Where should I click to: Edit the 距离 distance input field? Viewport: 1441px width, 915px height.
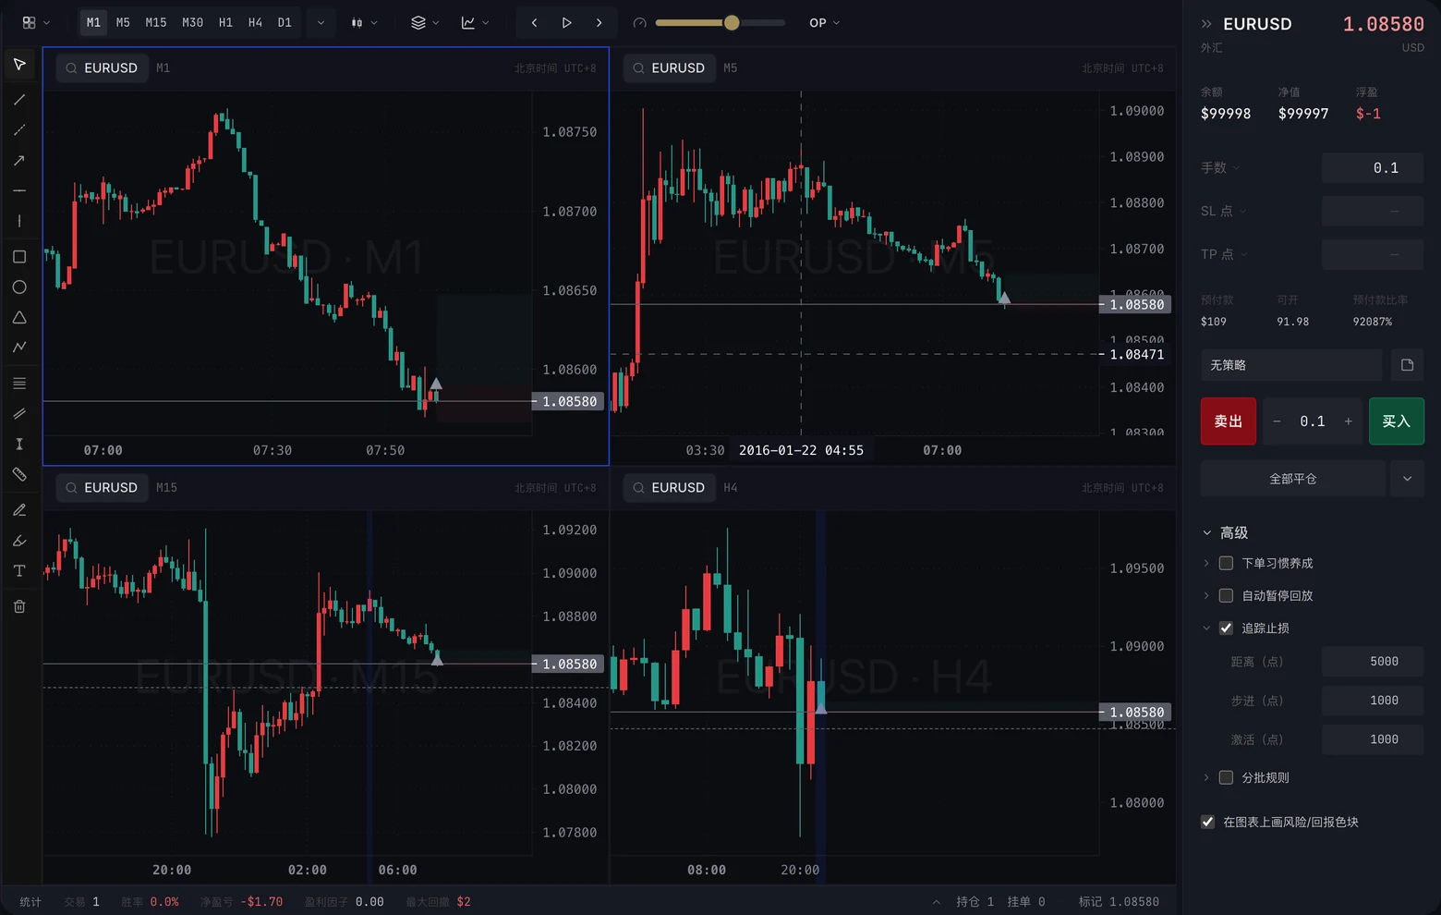pyautogui.click(x=1373, y=662)
